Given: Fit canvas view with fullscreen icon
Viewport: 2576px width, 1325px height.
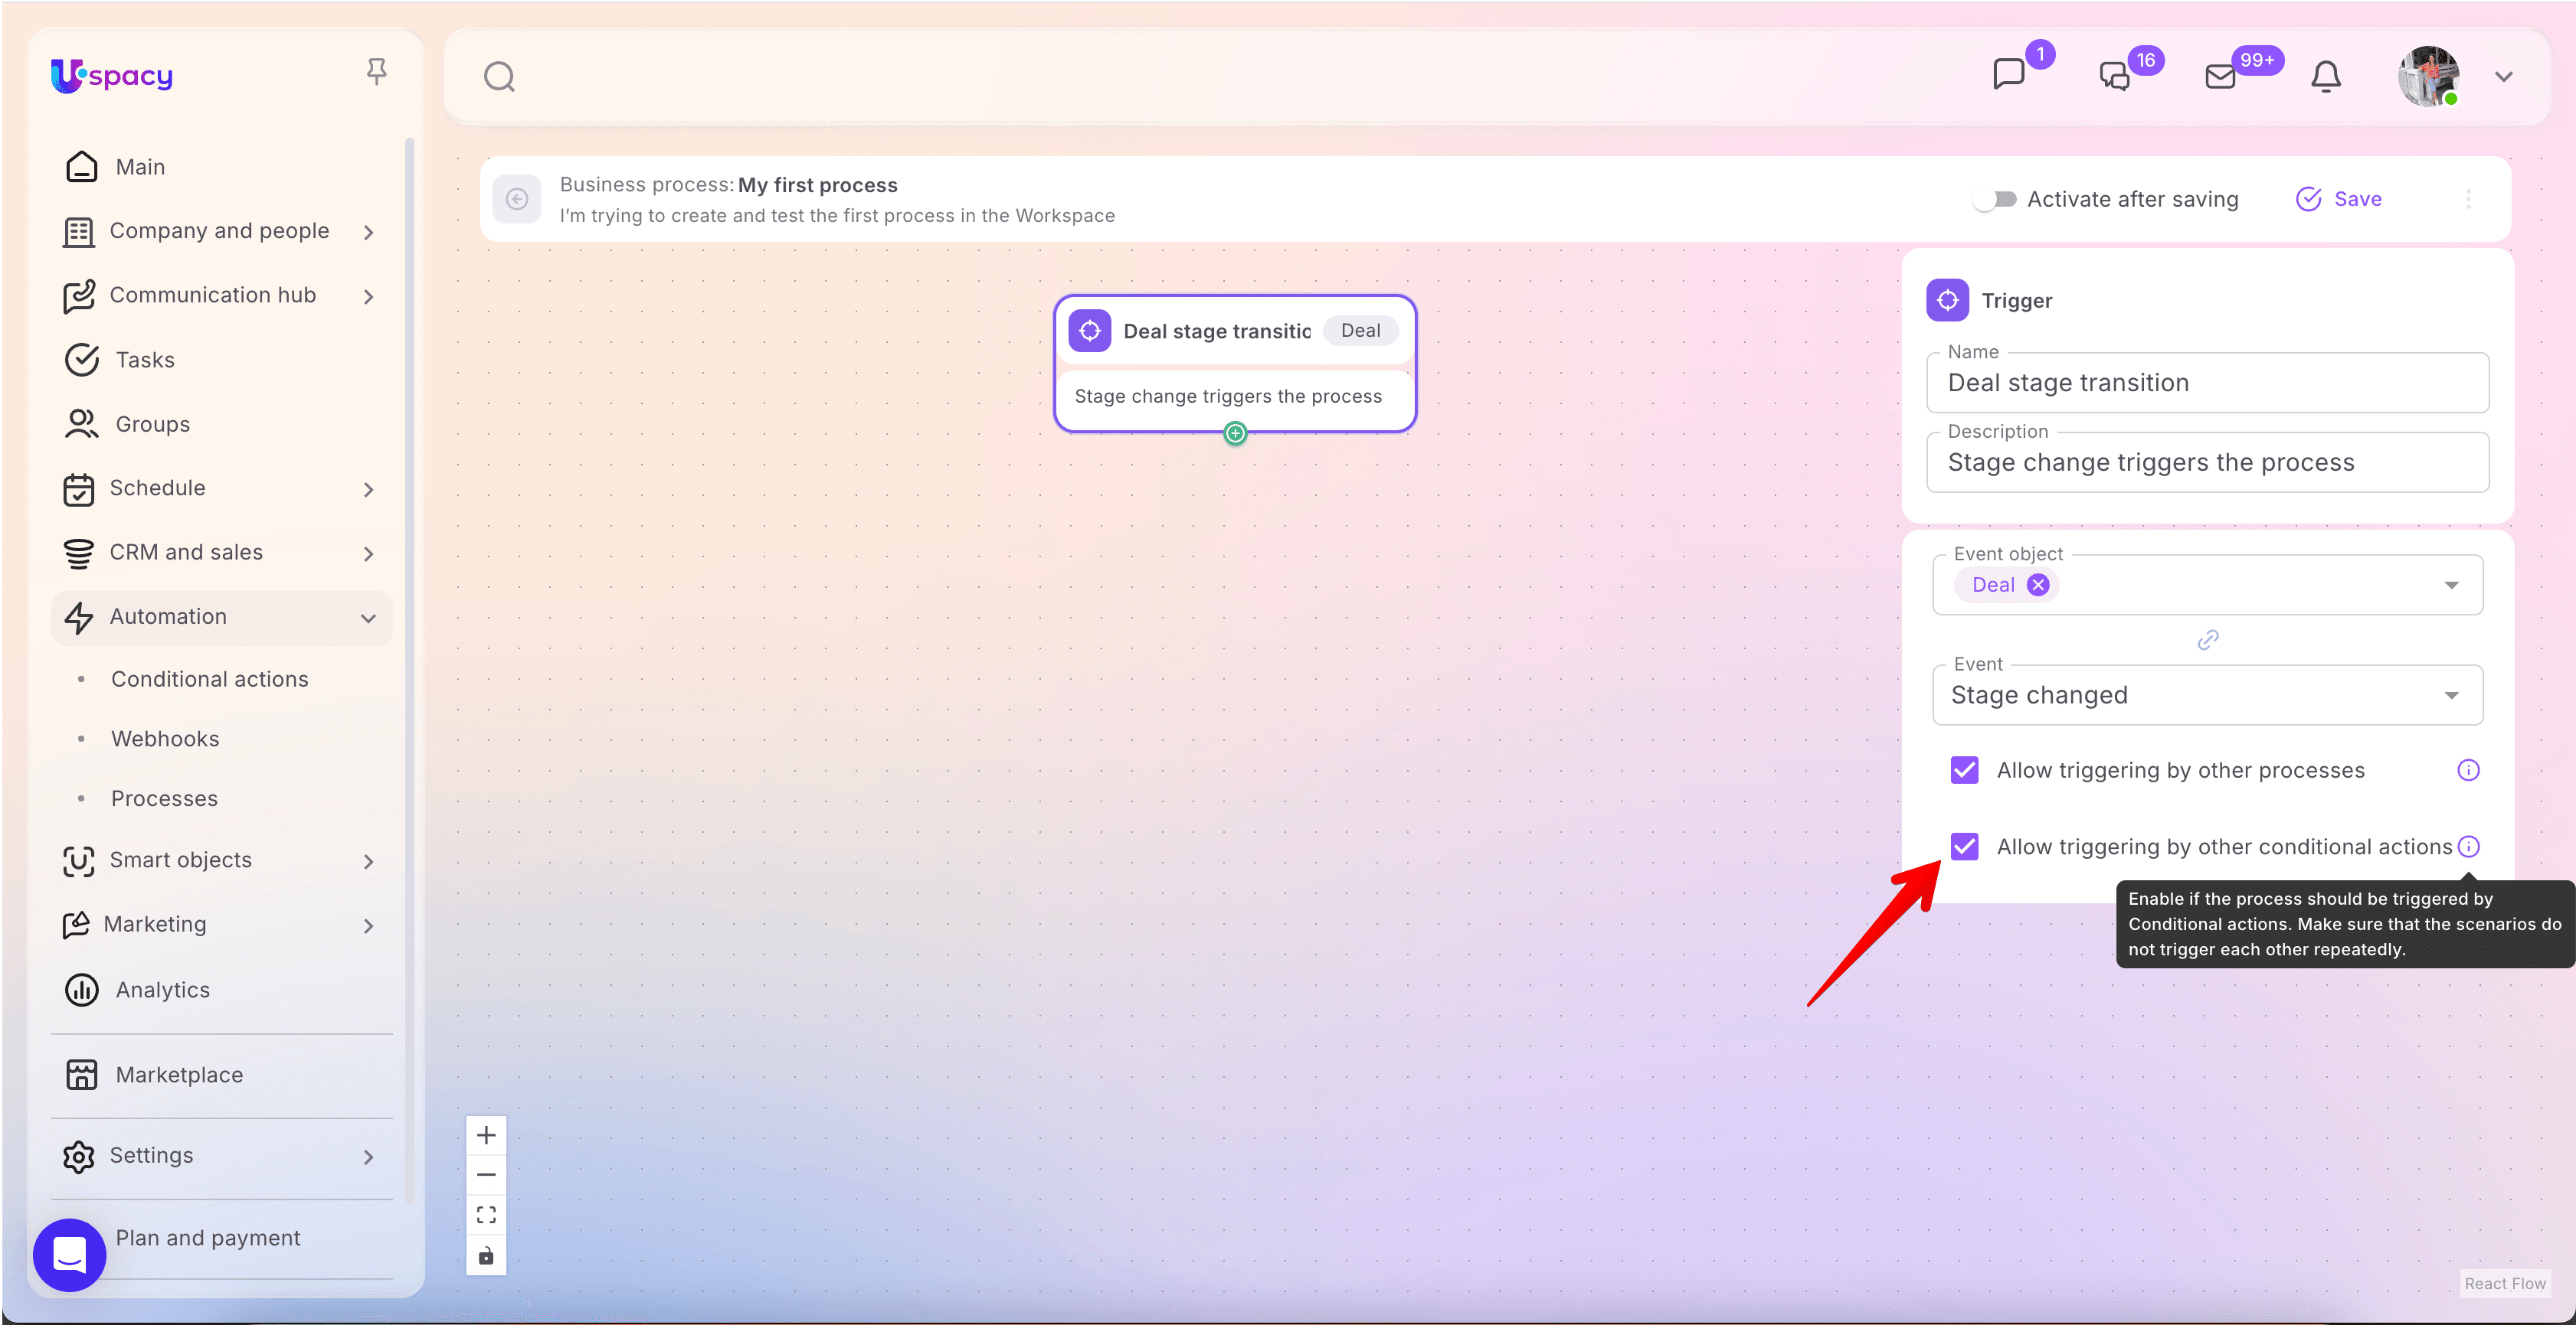Looking at the screenshot, I should click(x=486, y=1215).
